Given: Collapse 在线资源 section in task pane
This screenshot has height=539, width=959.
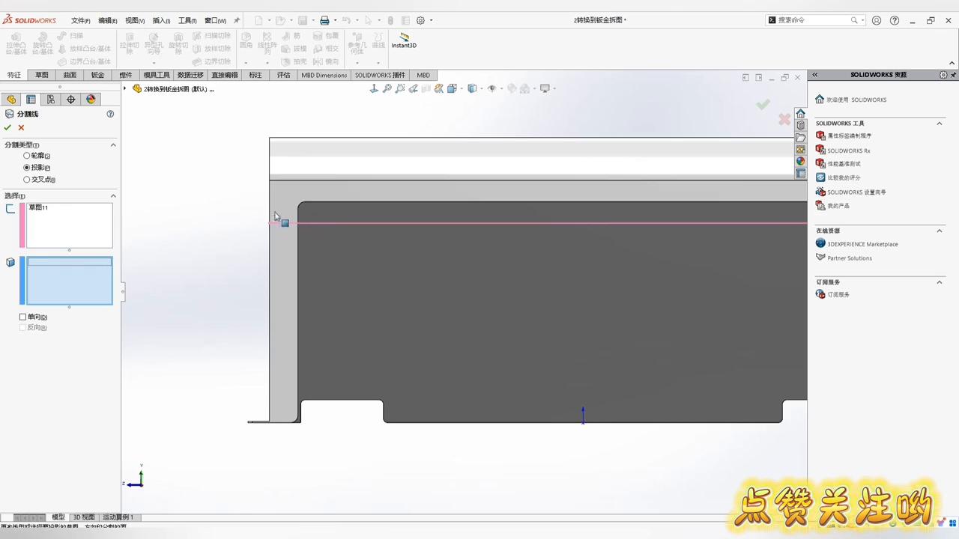Looking at the screenshot, I should (x=940, y=231).
